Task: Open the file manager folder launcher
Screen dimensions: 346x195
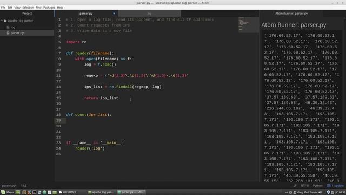Action: click(55, 192)
